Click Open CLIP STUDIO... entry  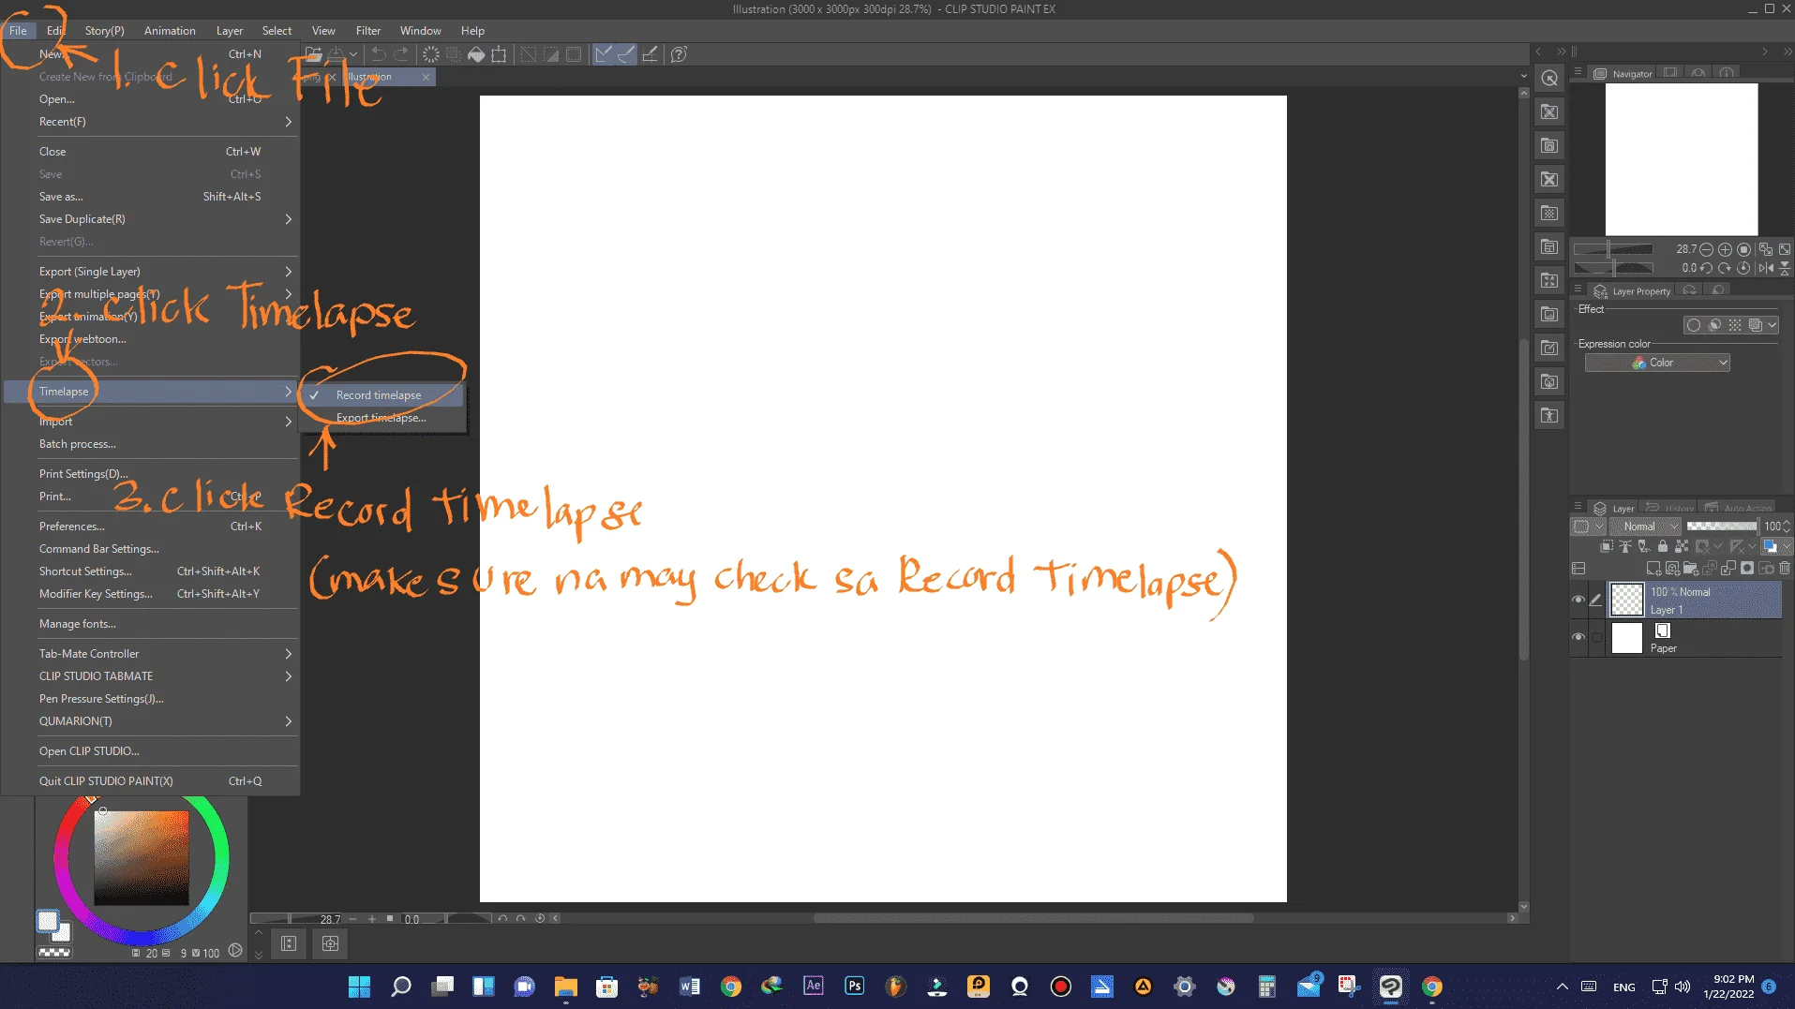150,751
